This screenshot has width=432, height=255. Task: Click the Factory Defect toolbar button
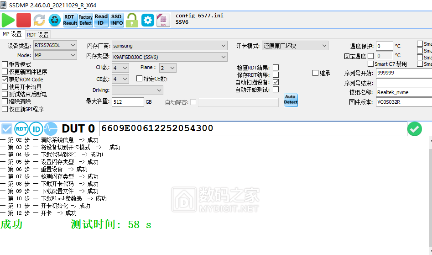(85, 20)
